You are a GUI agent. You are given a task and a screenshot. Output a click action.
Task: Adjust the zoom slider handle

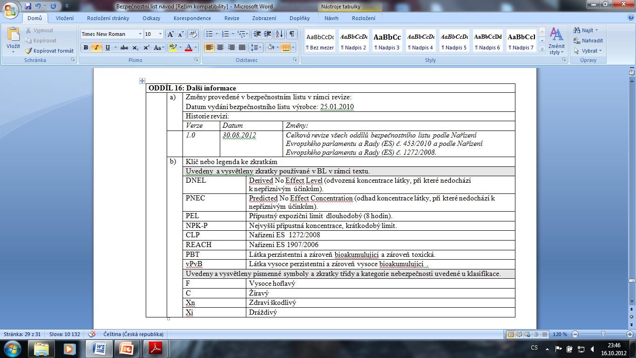tap(603, 334)
